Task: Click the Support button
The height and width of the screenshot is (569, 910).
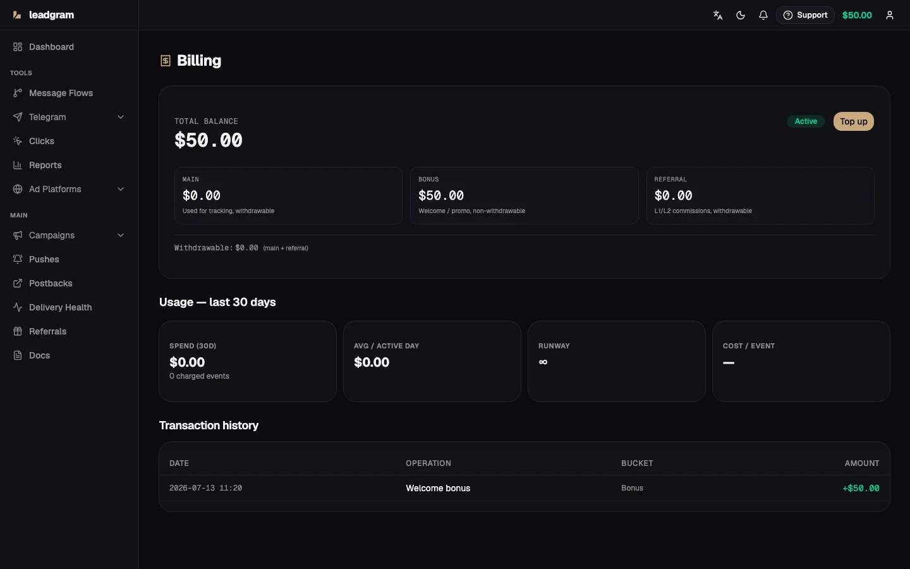Action: pos(805,15)
